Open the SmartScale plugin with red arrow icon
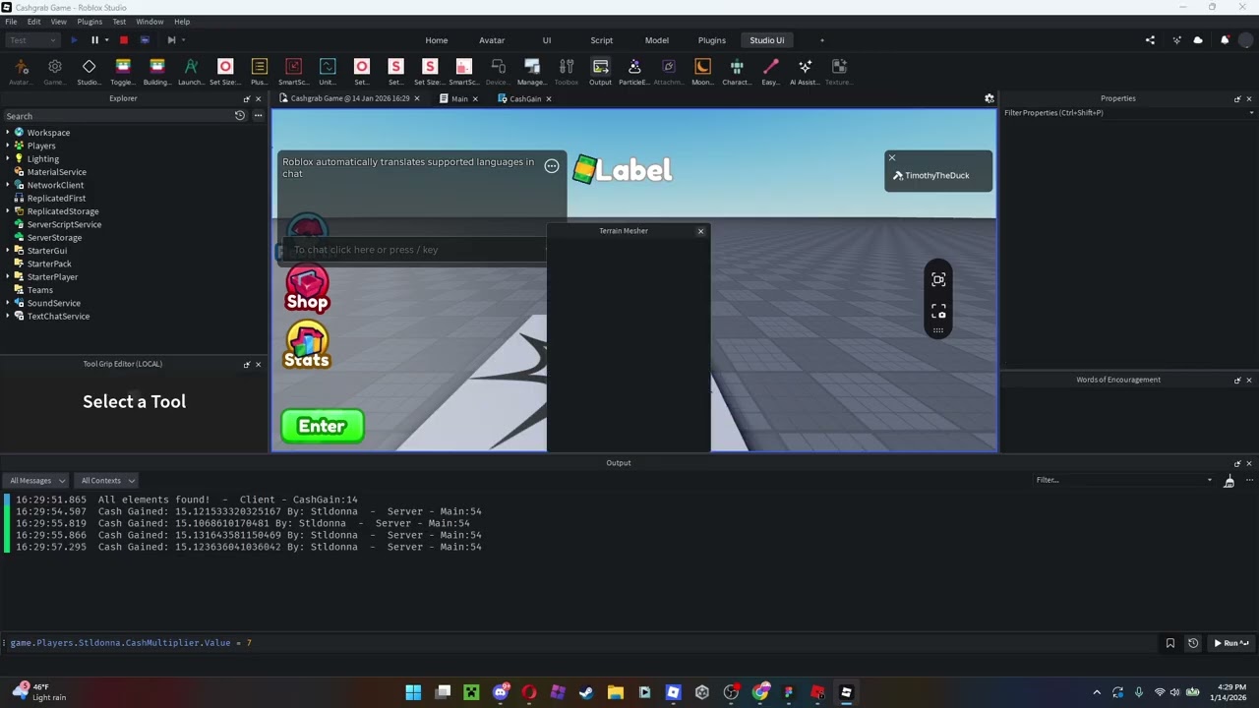1259x708 pixels. click(293, 72)
